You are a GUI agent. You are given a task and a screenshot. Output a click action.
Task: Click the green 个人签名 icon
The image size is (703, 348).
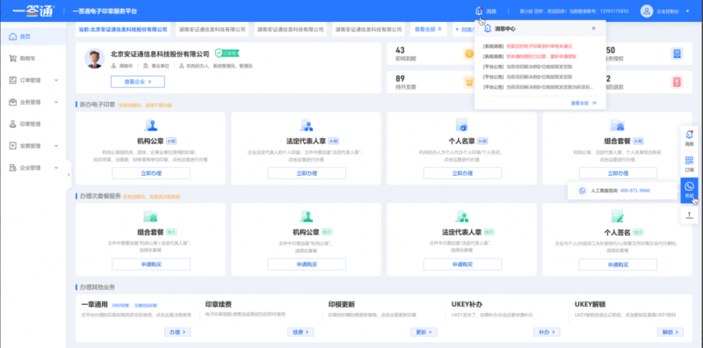click(618, 216)
